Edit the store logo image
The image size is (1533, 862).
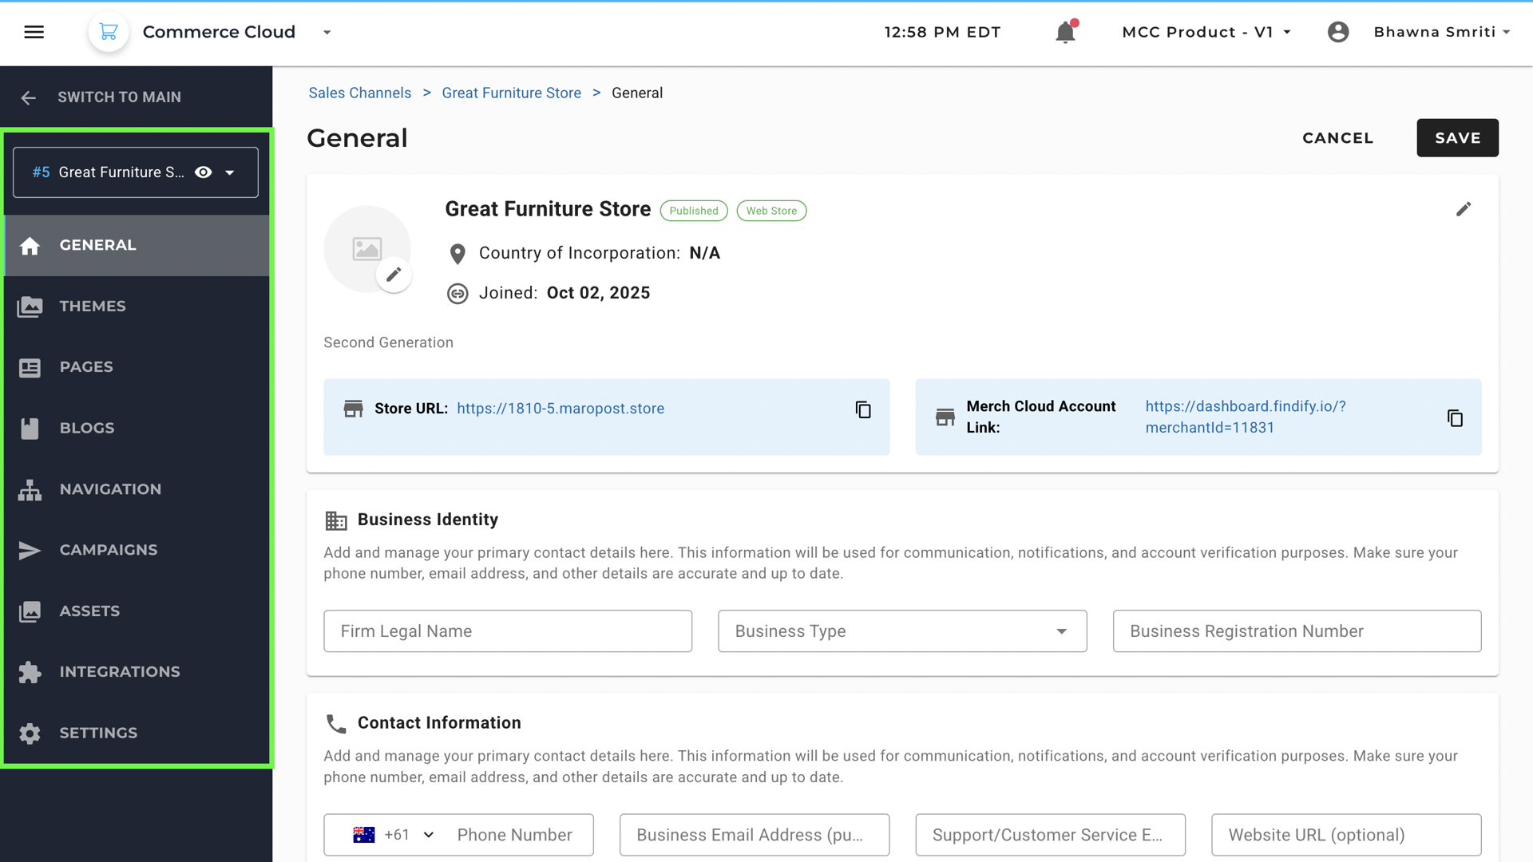pyautogui.click(x=394, y=275)
